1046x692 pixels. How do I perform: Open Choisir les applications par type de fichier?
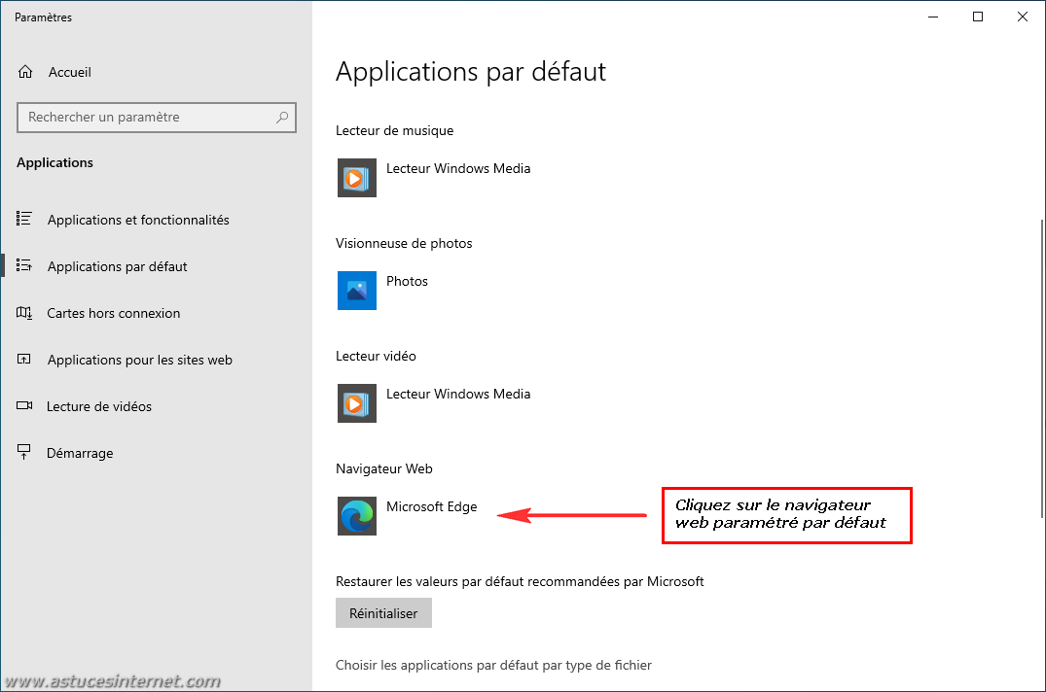pyautogui.click(x=493, y=665)
